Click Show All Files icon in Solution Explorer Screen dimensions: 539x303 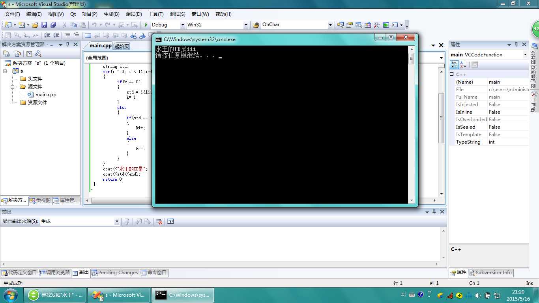[x=18, y=54]
